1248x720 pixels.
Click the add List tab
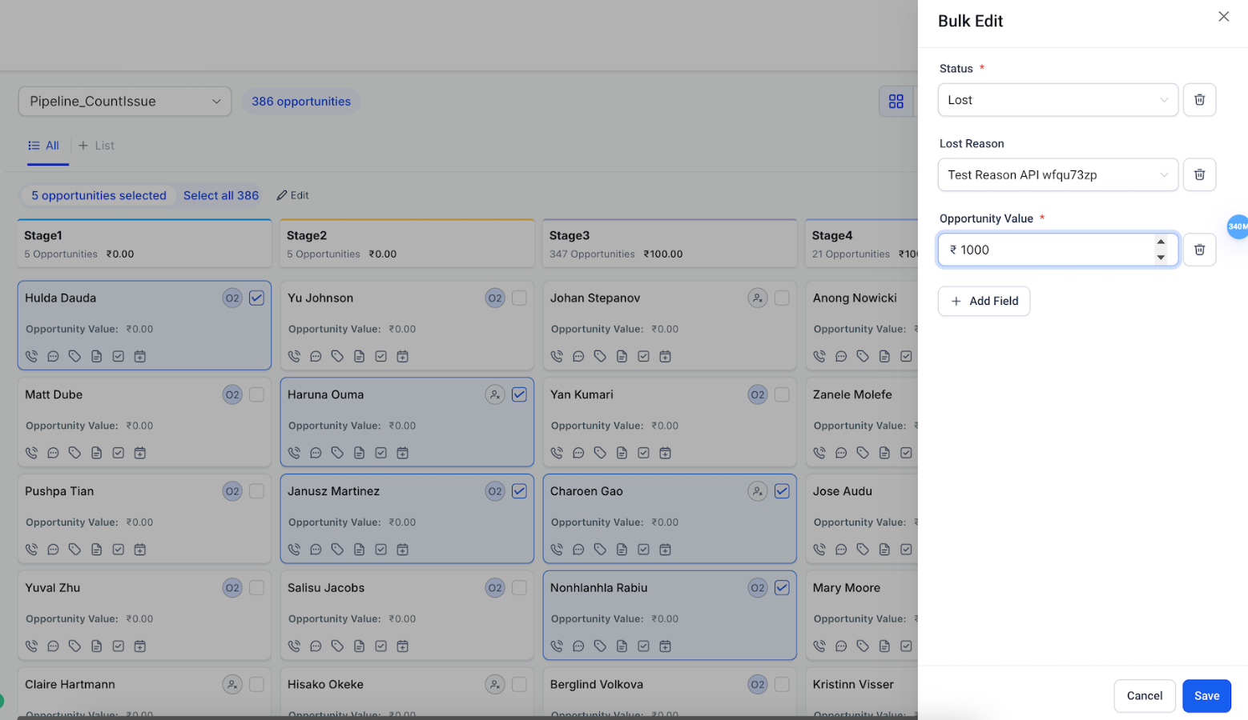96,146
